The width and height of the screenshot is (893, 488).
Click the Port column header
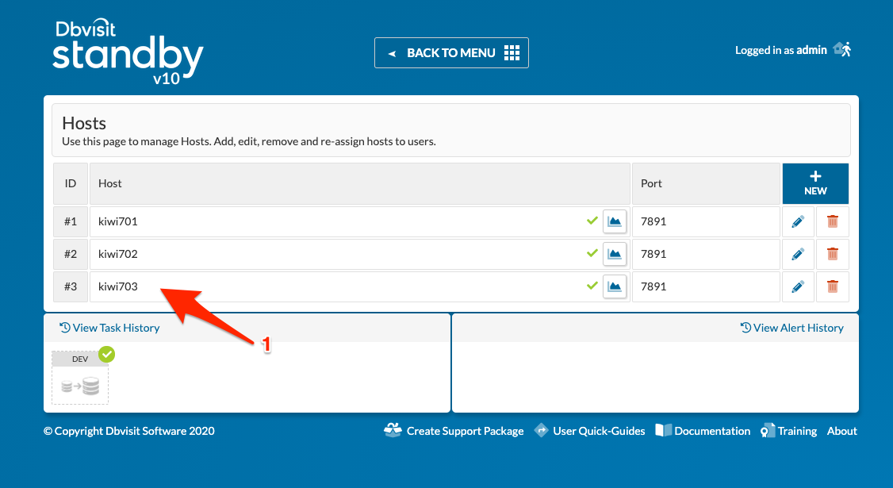[706, 183]
